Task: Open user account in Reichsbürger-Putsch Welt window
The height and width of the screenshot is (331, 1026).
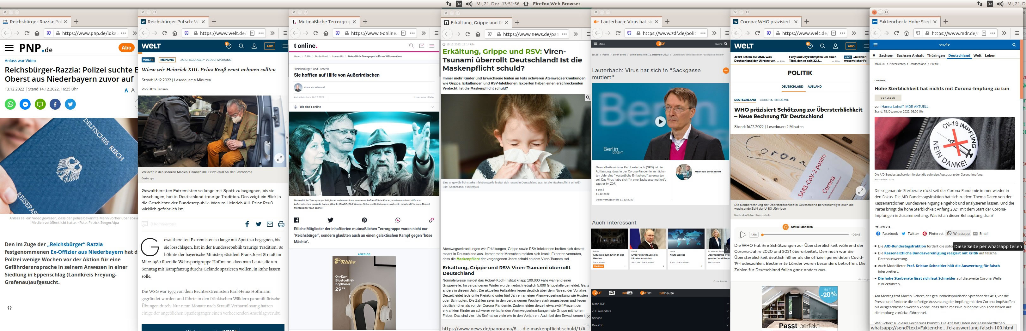Action: tap(254, 46)
